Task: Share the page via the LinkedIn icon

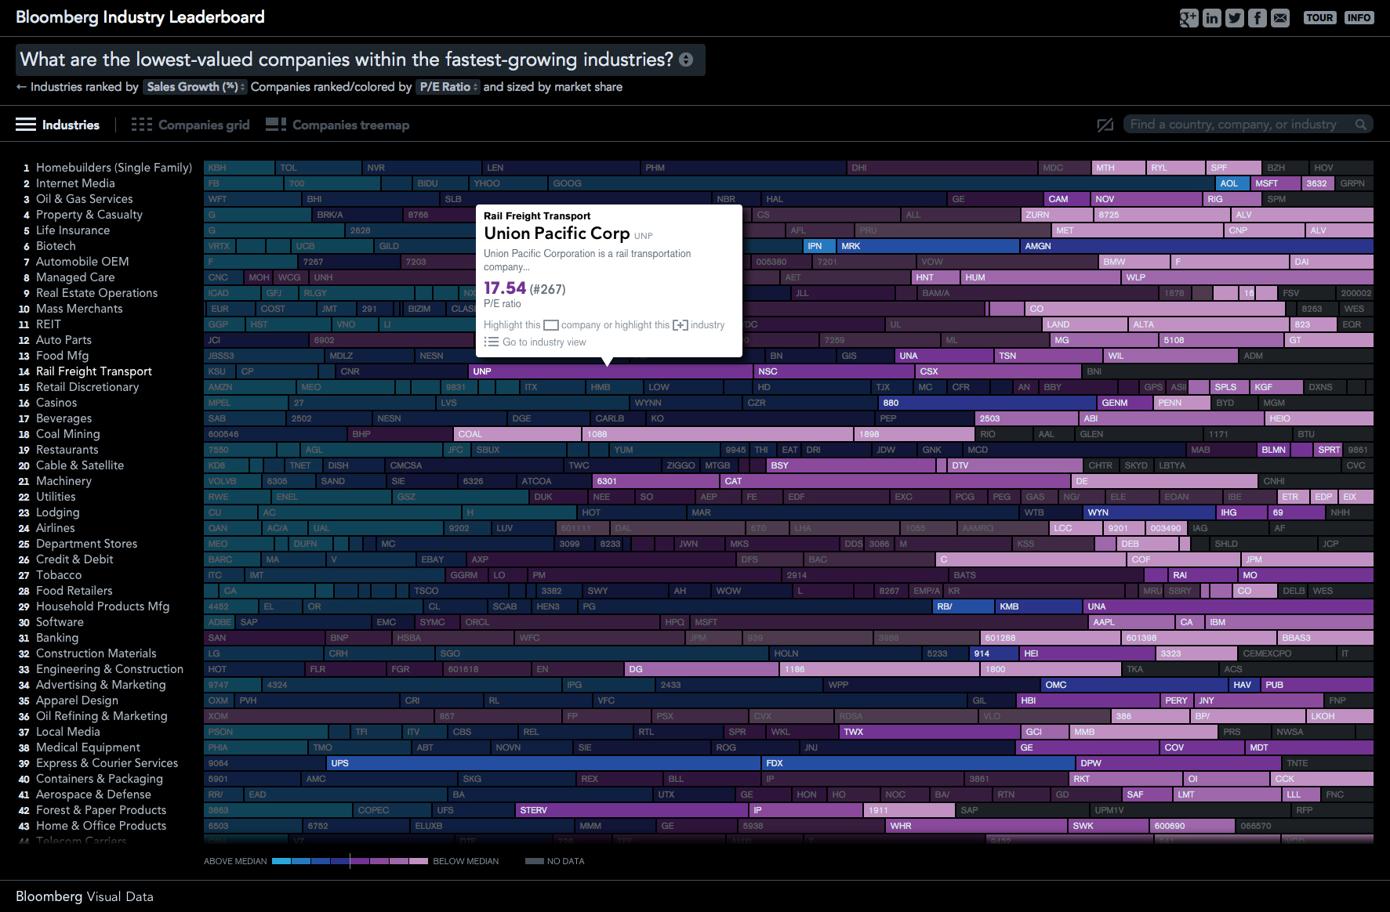Action: pos(1211,17)
